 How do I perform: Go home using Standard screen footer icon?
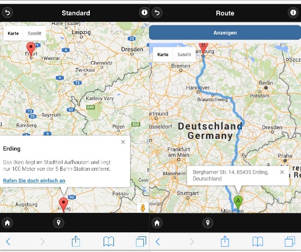pyautogui.click(x=7, y=223)
